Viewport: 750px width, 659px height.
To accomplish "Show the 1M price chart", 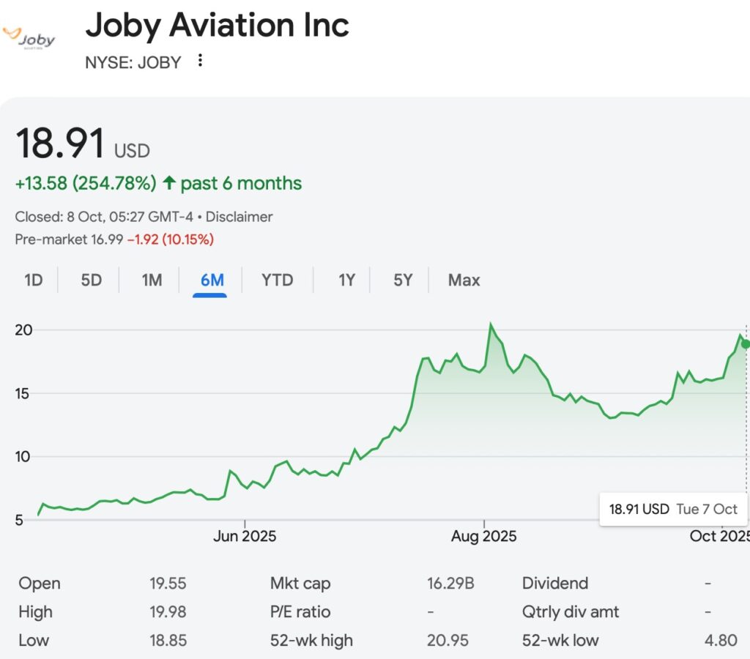I will pos(152,280).
